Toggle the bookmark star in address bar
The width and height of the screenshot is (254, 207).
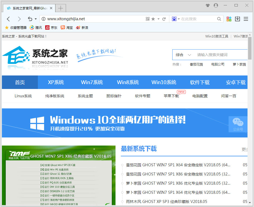tap(153, 19)
